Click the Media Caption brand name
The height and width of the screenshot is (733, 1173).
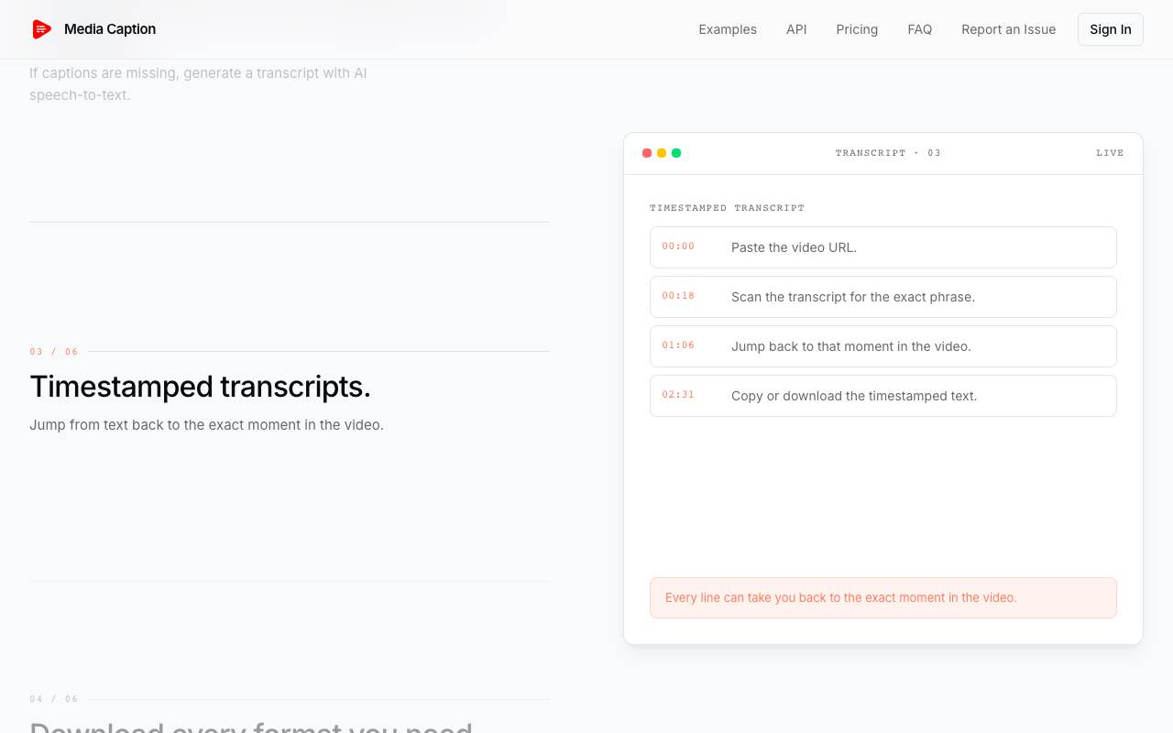click(110, 29)
